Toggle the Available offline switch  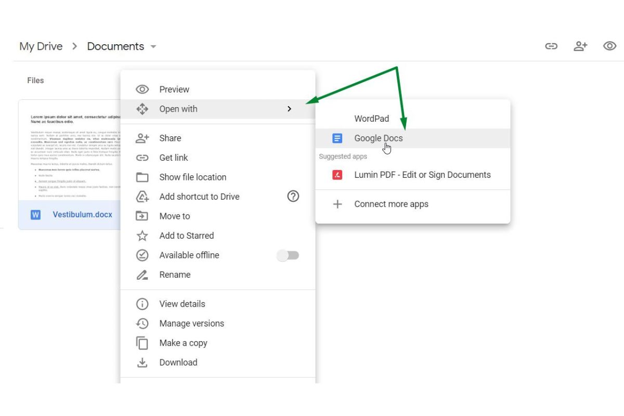click(x=288, y=255)
